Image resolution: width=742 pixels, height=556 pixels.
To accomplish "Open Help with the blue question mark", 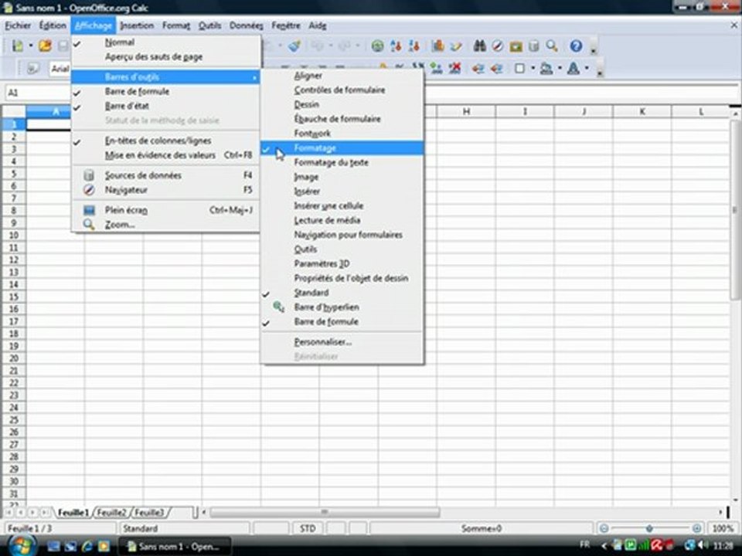I will 575,46.
